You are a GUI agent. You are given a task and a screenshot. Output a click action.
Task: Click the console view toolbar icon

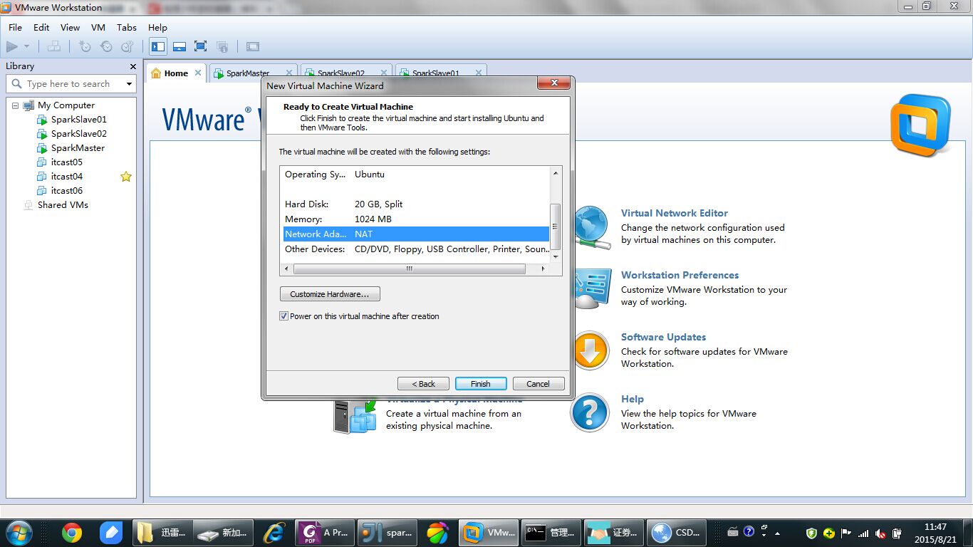click(253, 46)
